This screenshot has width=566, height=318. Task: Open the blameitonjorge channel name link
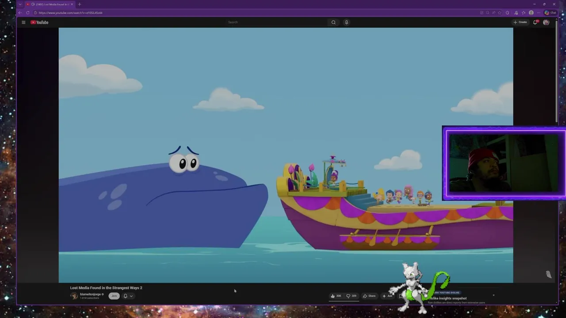point(90,294)
